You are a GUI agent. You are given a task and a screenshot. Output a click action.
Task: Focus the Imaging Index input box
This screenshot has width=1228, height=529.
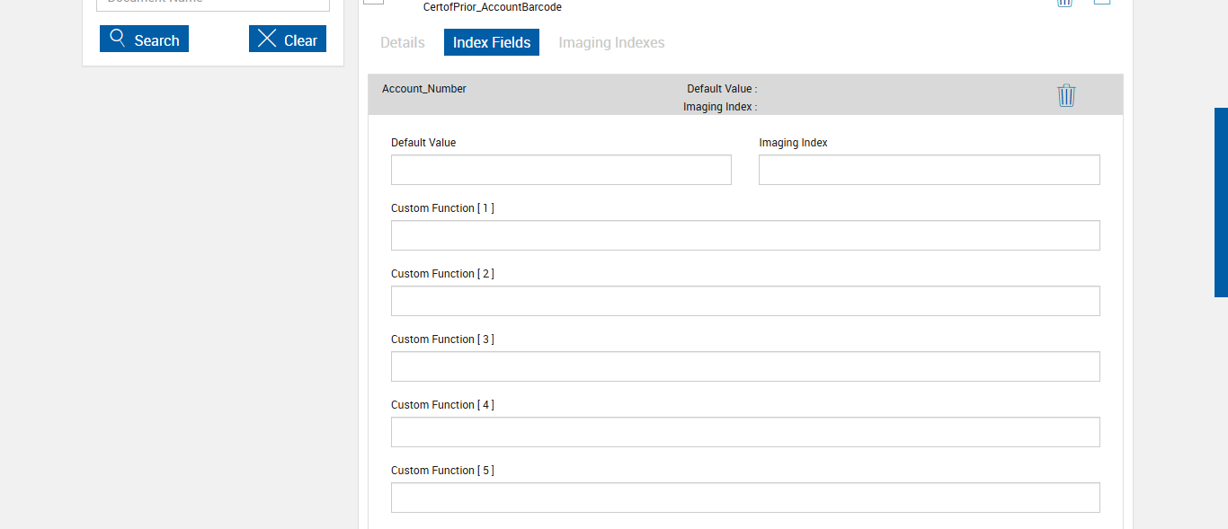[929, 170]
